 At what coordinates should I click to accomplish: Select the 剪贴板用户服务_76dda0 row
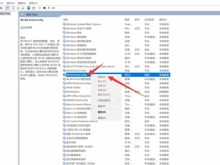pos(116,147)
